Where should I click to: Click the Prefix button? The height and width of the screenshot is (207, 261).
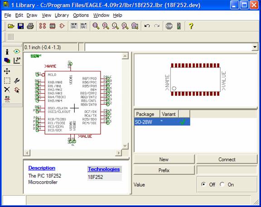click(164, 170)
